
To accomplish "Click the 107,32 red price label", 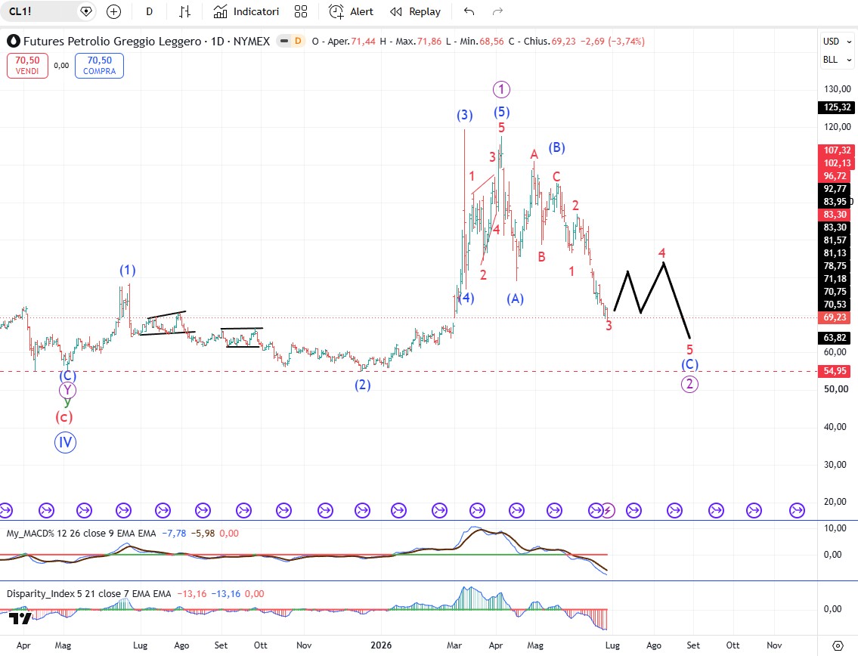I will 837,150.
